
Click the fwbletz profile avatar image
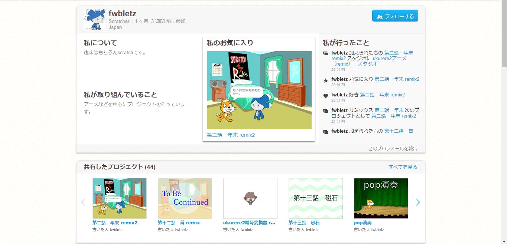click(94, 20)
